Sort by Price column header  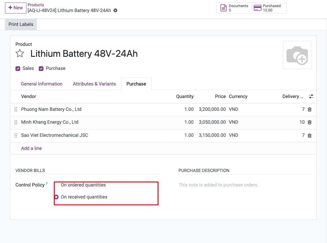pos(220,96)
